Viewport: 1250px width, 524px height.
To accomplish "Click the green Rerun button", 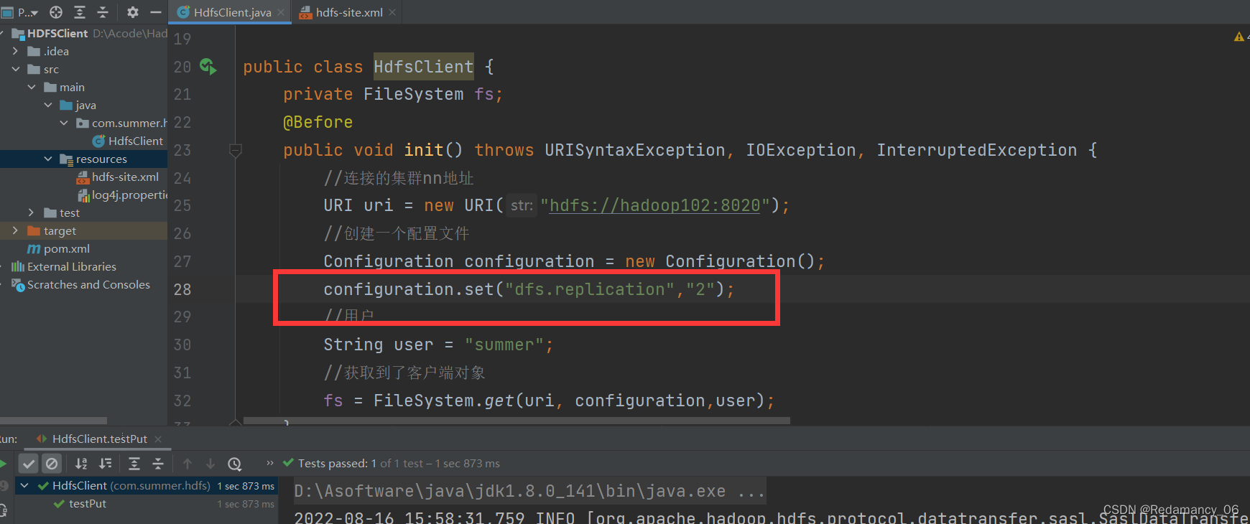I will 3,464.
